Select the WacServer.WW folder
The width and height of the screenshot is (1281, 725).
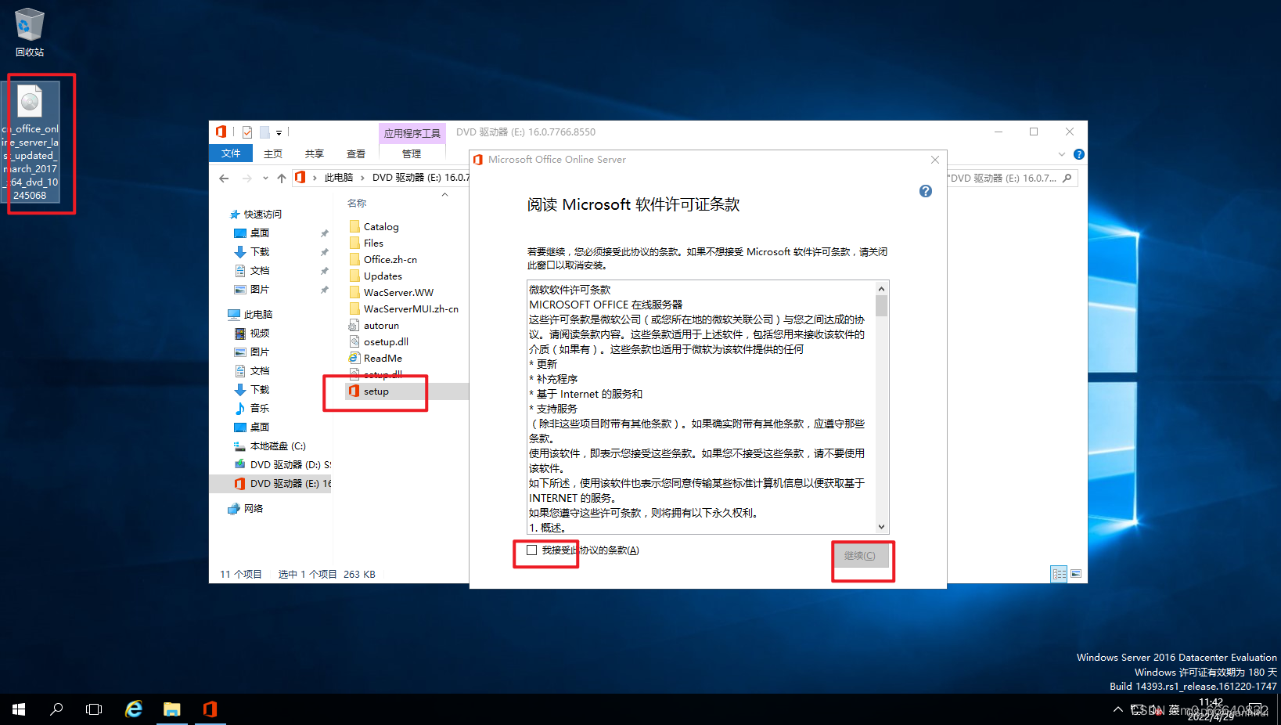coord(398,292)
